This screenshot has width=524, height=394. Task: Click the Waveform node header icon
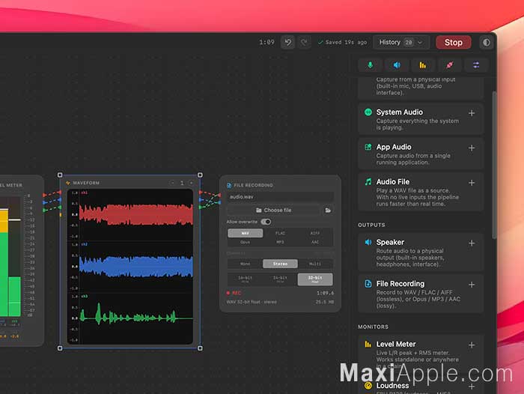point(68,183)
